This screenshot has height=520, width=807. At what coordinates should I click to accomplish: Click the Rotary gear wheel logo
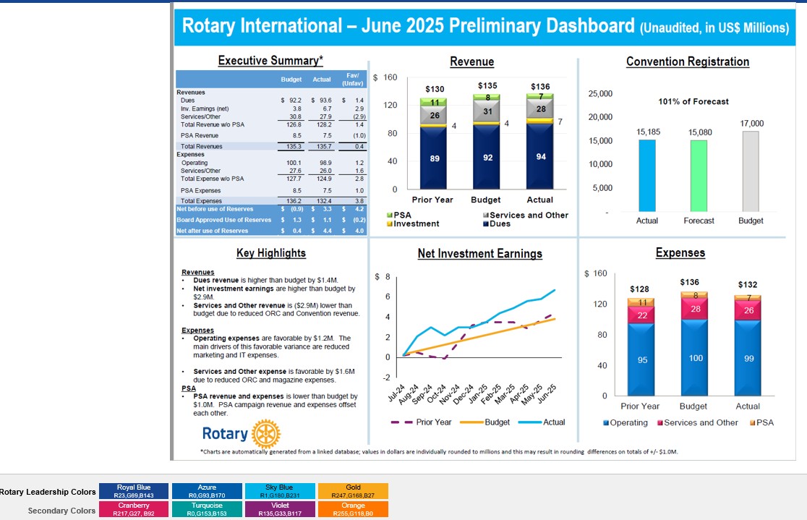coord(267,434)
